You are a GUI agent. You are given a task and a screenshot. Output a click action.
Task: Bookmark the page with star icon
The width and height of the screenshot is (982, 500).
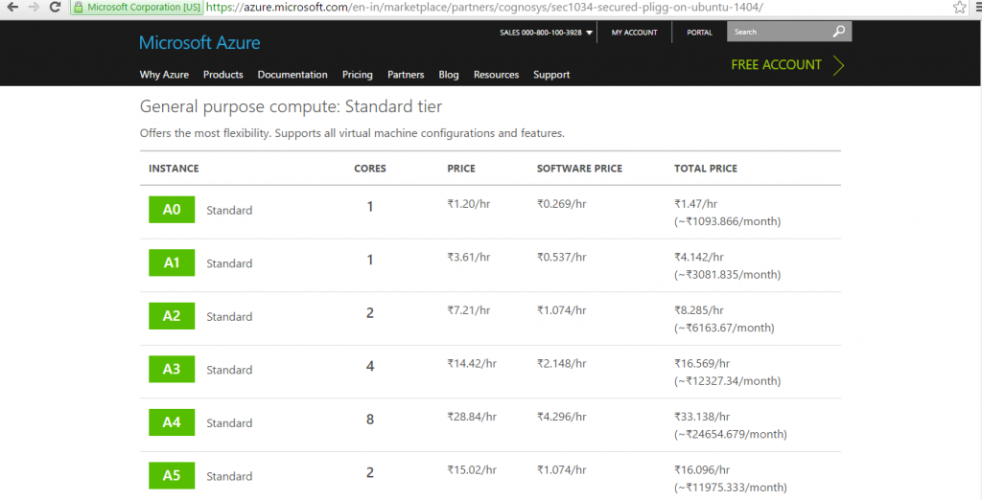959,7
